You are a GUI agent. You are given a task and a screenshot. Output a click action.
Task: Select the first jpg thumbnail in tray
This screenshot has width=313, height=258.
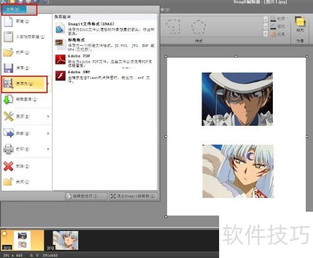point(23,240)
